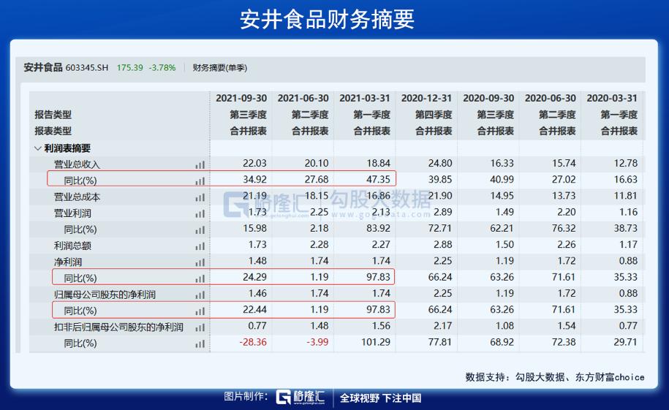669x410 pixels.
Task: Select column header 2020-09-30
Action: coord(488,98)
